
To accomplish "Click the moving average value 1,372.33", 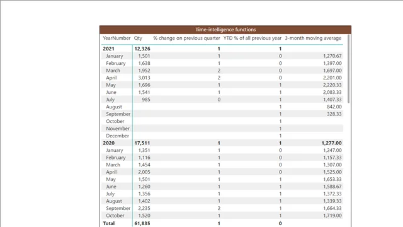I will pos(332,194).
